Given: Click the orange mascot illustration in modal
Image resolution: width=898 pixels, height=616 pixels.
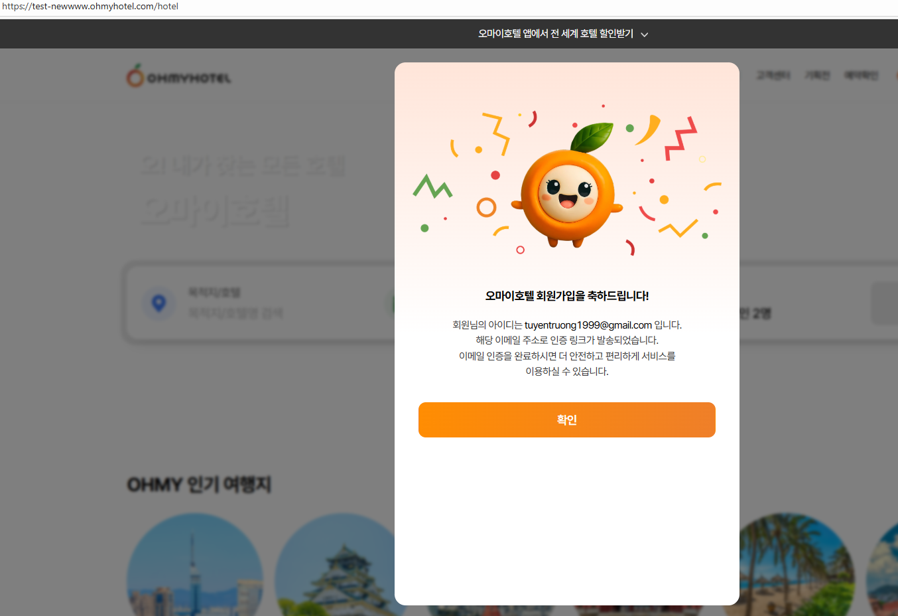Looking at the screenshot, I should 567,186.
